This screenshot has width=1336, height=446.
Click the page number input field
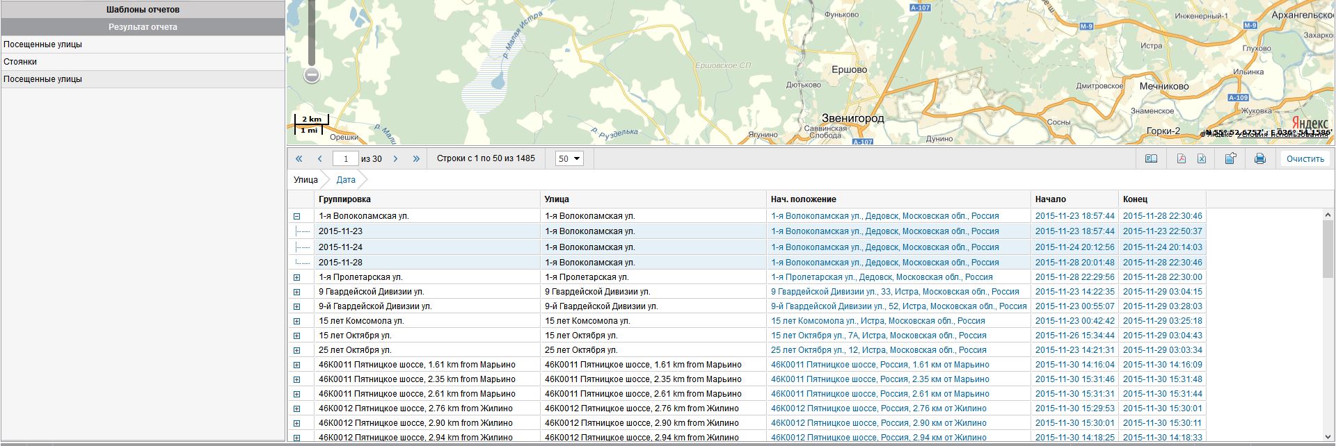point(345,159)
